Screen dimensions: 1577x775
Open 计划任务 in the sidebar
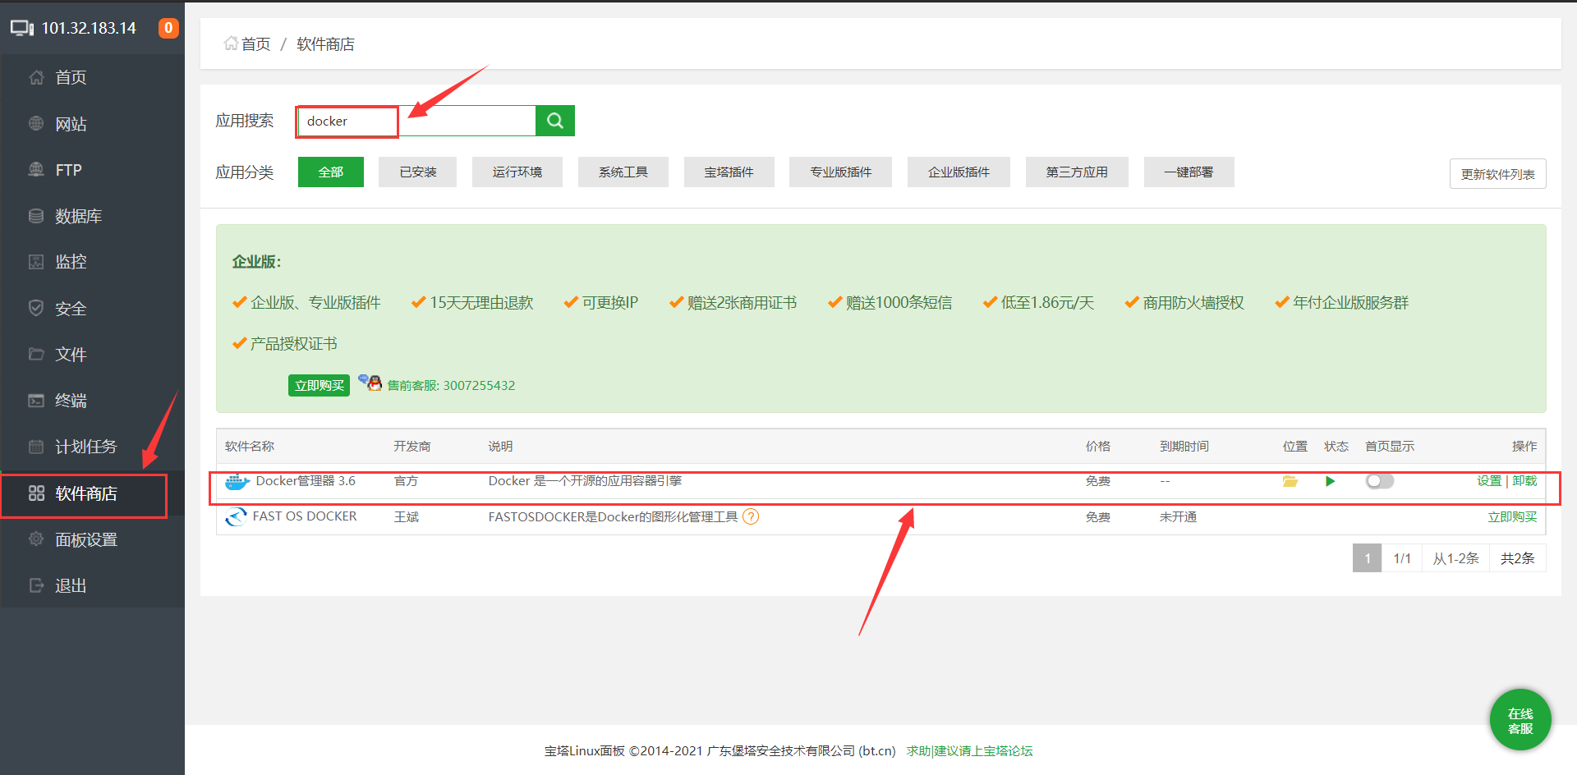[x=92, y=447]
